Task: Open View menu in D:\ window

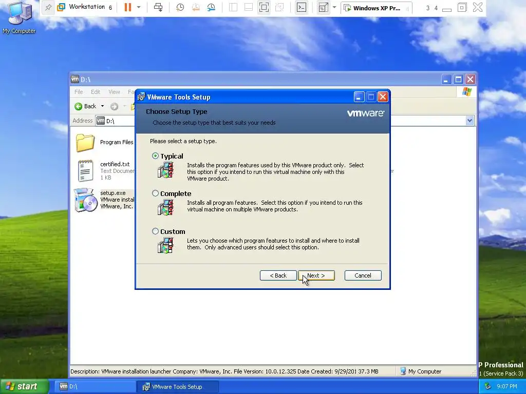Action: 114,92
